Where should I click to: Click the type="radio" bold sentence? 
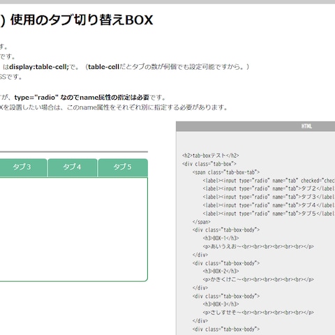click(x=82, y=97)
